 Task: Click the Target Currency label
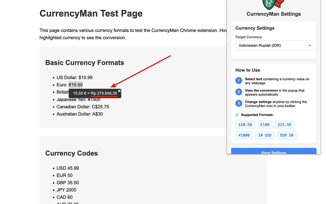click(249, 37)
